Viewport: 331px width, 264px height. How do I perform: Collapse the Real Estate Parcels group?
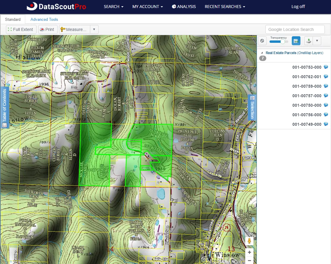point(262,53)
